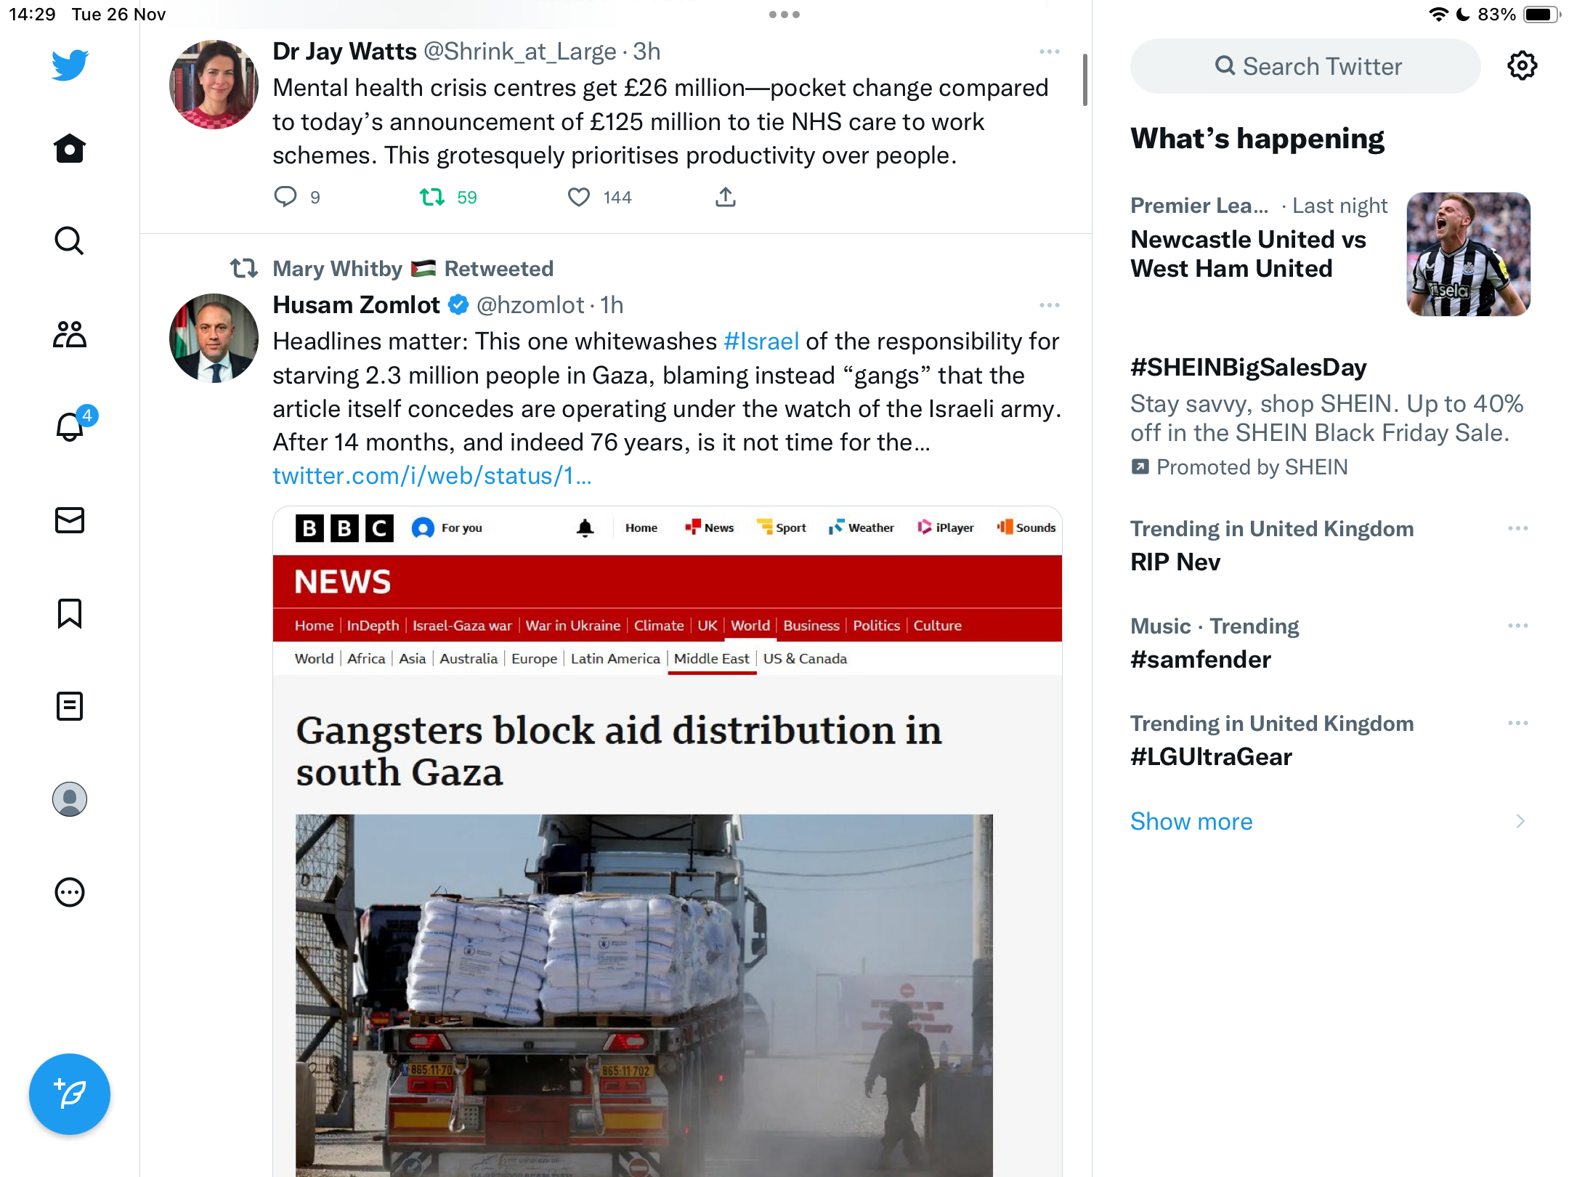Open Newcastle United vs West Ham thumbnail
The width and height of the screenshot is (1569, 1177).
click(1469, 254)
